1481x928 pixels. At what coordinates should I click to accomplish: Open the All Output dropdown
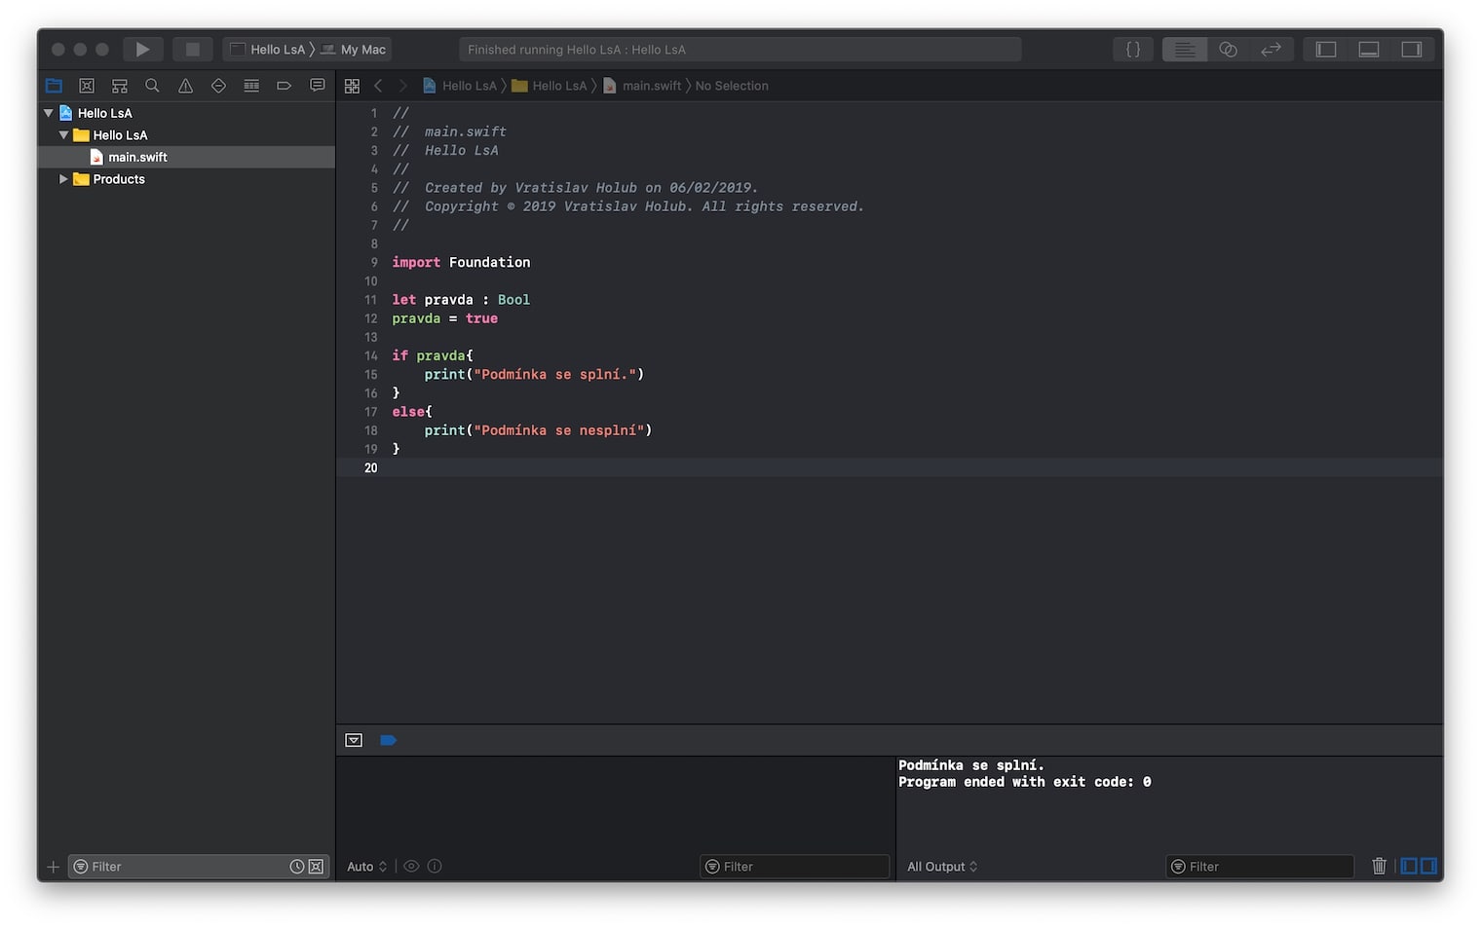pos(941,867)
